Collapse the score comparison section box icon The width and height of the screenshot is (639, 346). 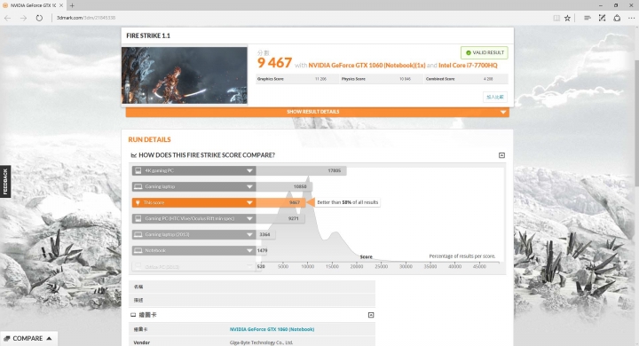pyautogui.click(x=501, y=155)
